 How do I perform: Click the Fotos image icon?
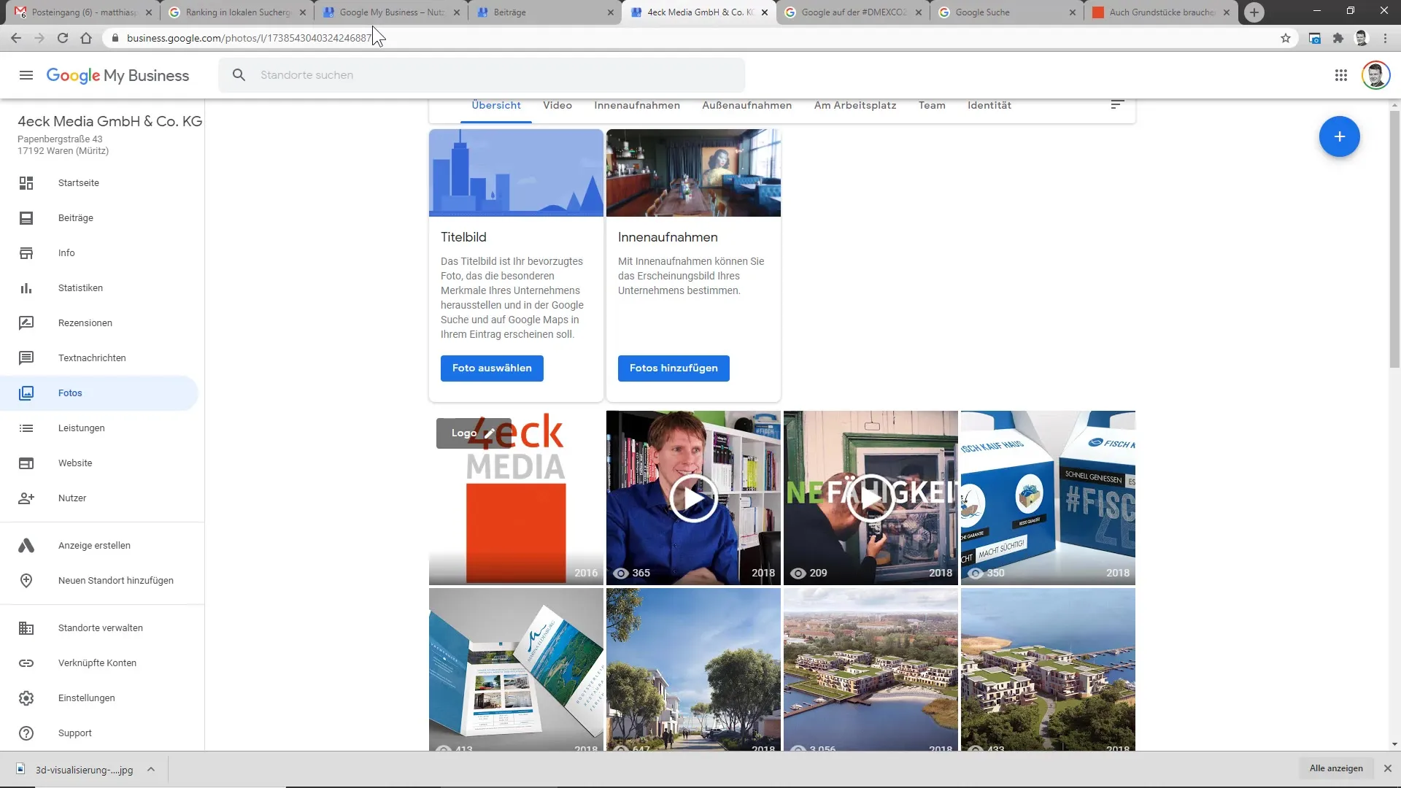(26, 393)
